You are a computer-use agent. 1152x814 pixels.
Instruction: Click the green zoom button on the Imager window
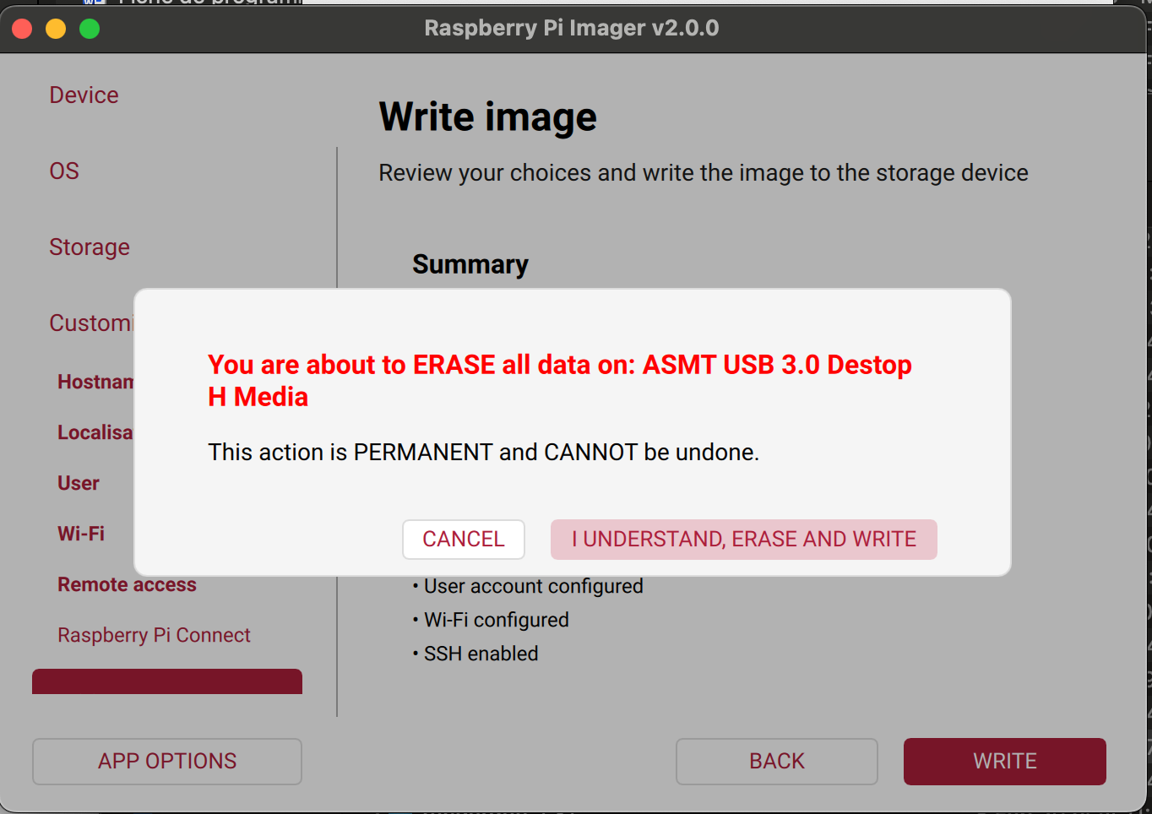[89, 28]
